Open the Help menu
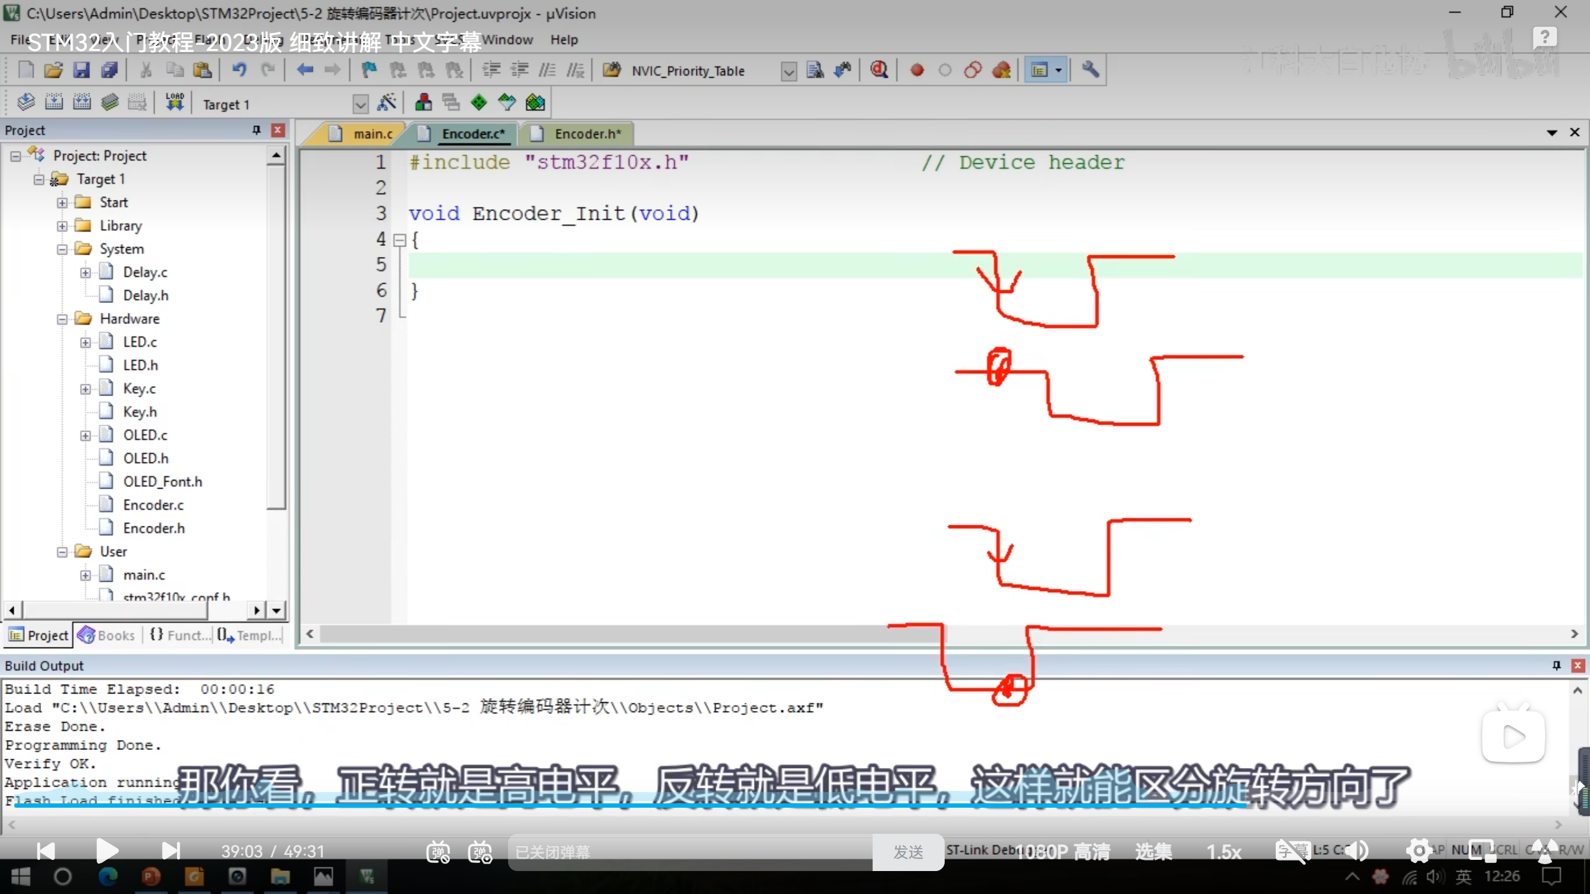 click(563, 40)
